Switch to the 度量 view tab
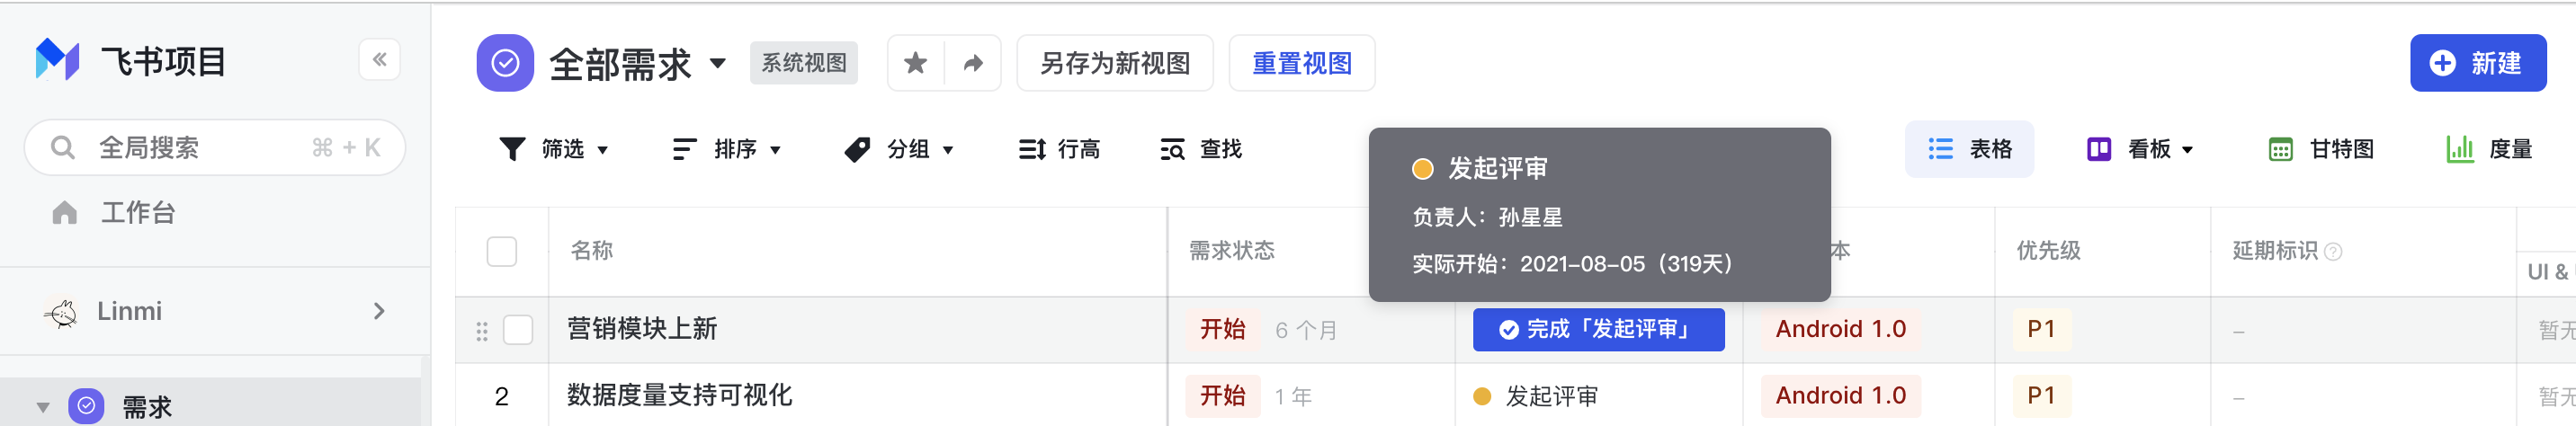 pyautogui.click(x=2489, y=149)
